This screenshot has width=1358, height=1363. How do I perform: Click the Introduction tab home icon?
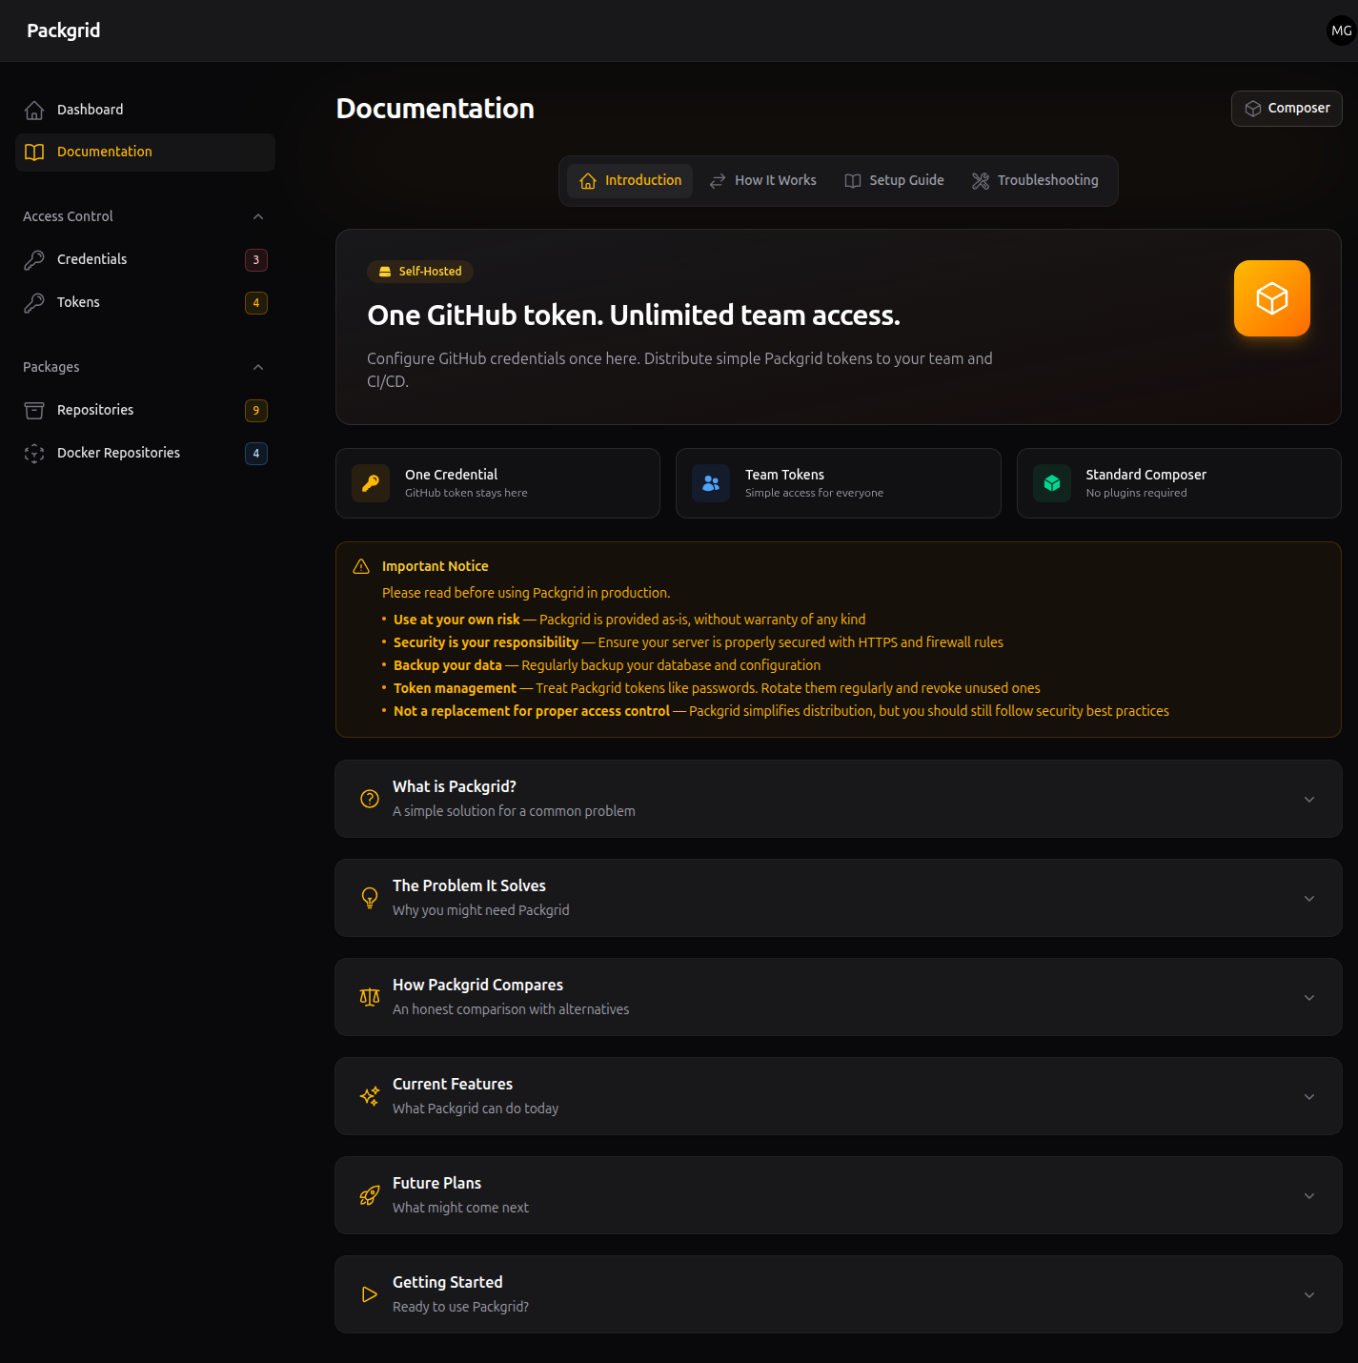coord(588,181)
